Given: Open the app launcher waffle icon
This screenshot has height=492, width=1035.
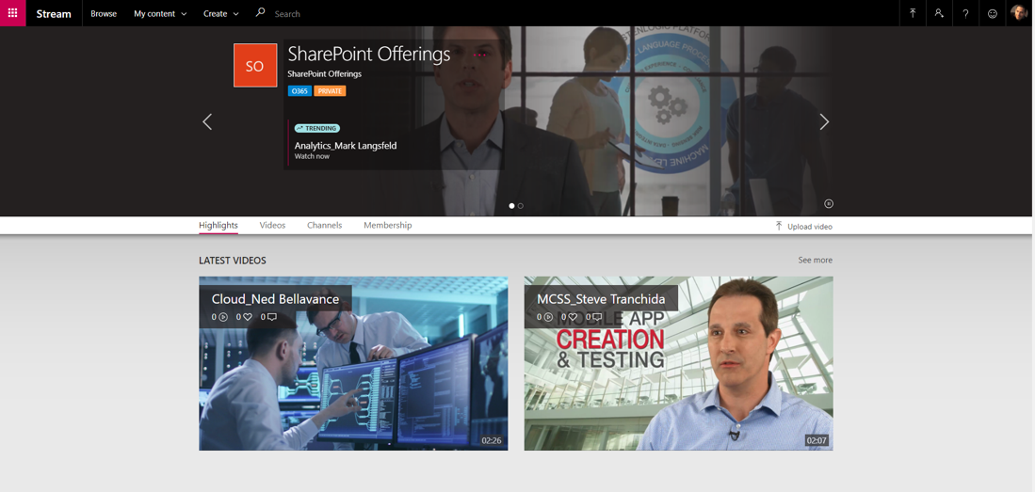Looking at the screenshot, I should [12, 13].
